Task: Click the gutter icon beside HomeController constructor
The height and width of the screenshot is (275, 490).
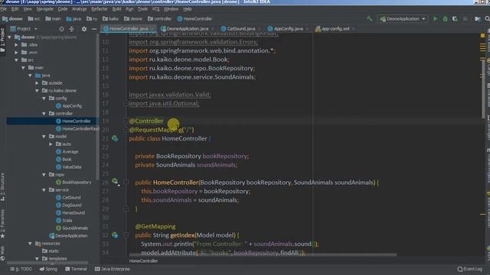Action: [x=115, y=181]
